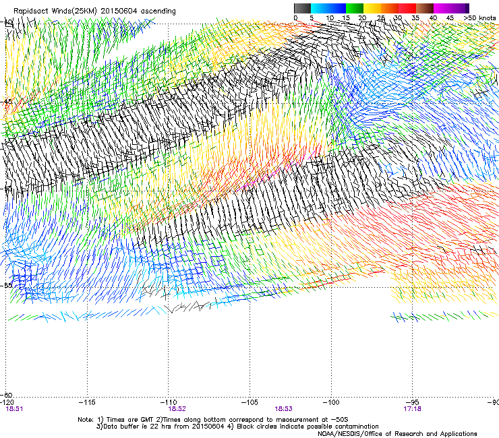
Task: Click the brown 35-40 knots legend swatch
Action: coord(425,8)
